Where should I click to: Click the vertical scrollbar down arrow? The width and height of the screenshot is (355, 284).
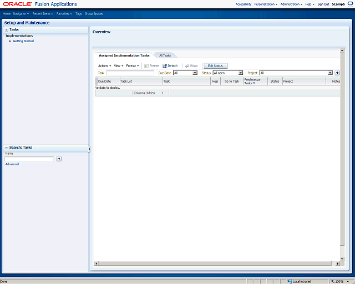(342, 258)
